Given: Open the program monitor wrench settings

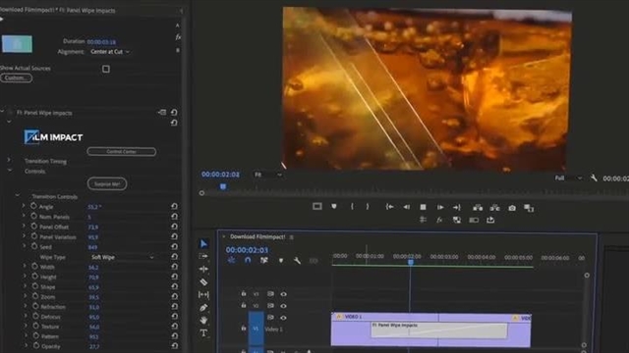Looking at the screenshot, I should point(594,178).
